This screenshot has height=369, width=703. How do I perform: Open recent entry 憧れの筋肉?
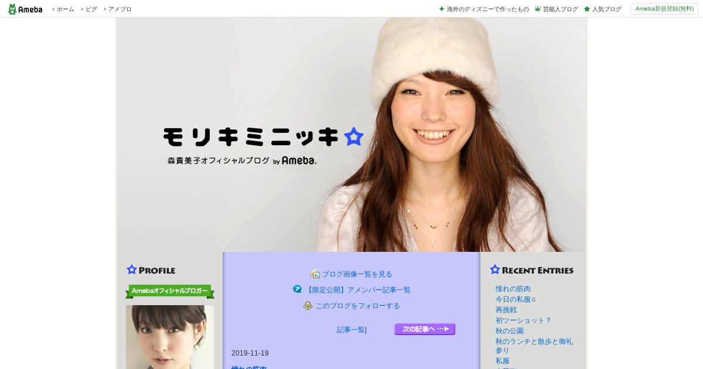513,289
